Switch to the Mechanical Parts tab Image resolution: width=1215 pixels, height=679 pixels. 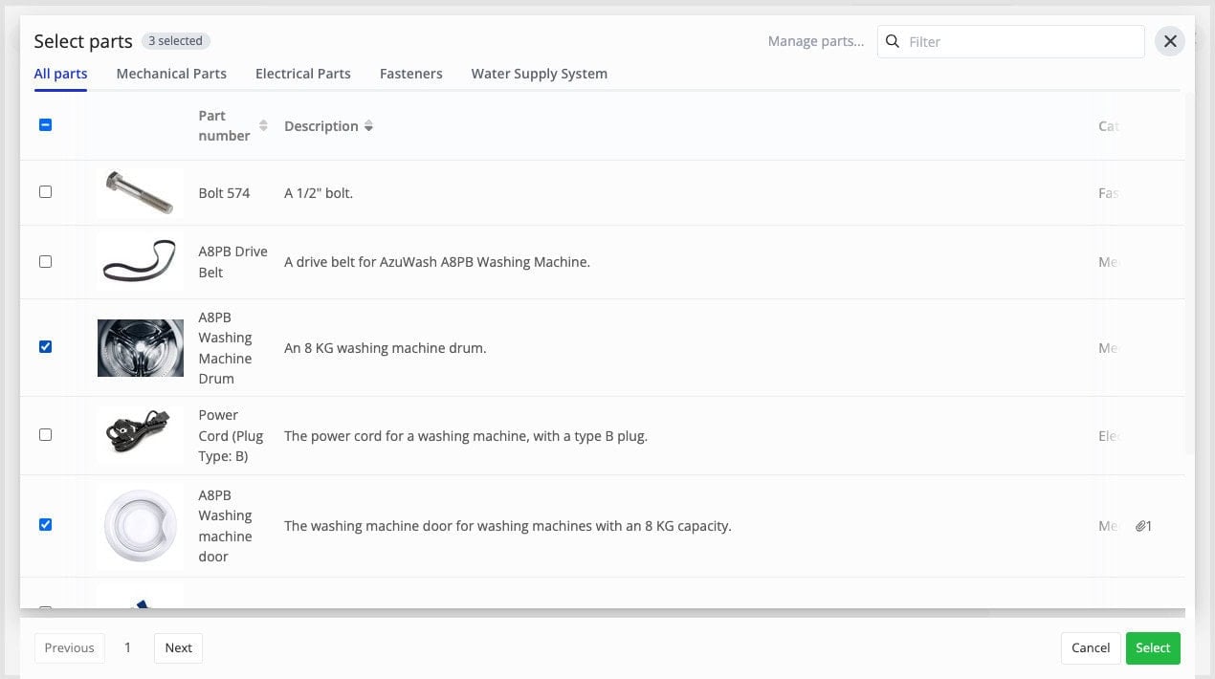171,74
